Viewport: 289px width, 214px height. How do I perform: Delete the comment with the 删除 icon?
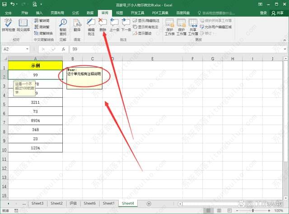[103, 24]
